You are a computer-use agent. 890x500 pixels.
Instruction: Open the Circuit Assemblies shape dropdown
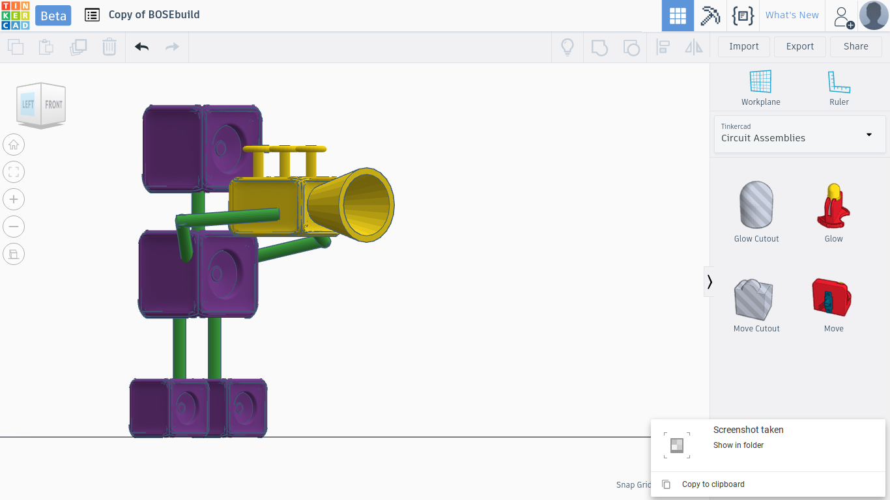(x=800, y=134)
